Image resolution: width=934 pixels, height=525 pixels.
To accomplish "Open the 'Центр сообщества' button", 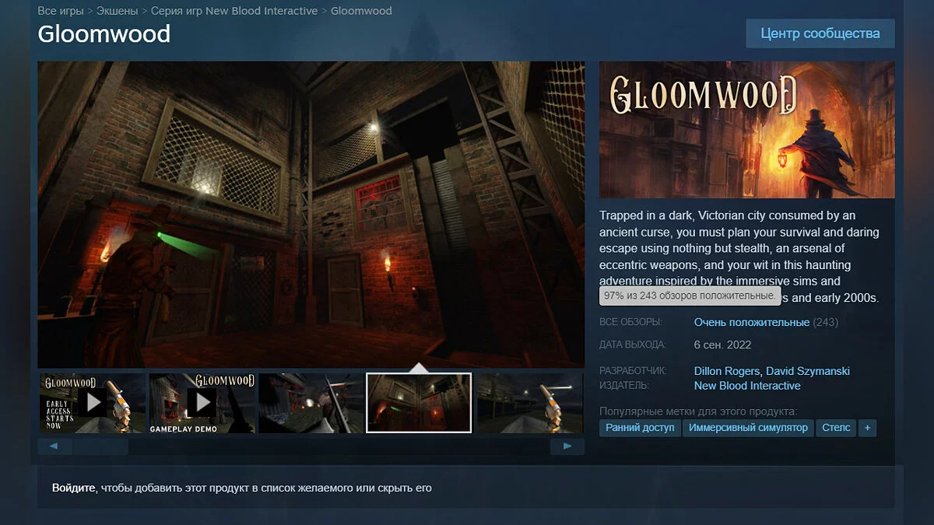I will (x=820, y=33).
